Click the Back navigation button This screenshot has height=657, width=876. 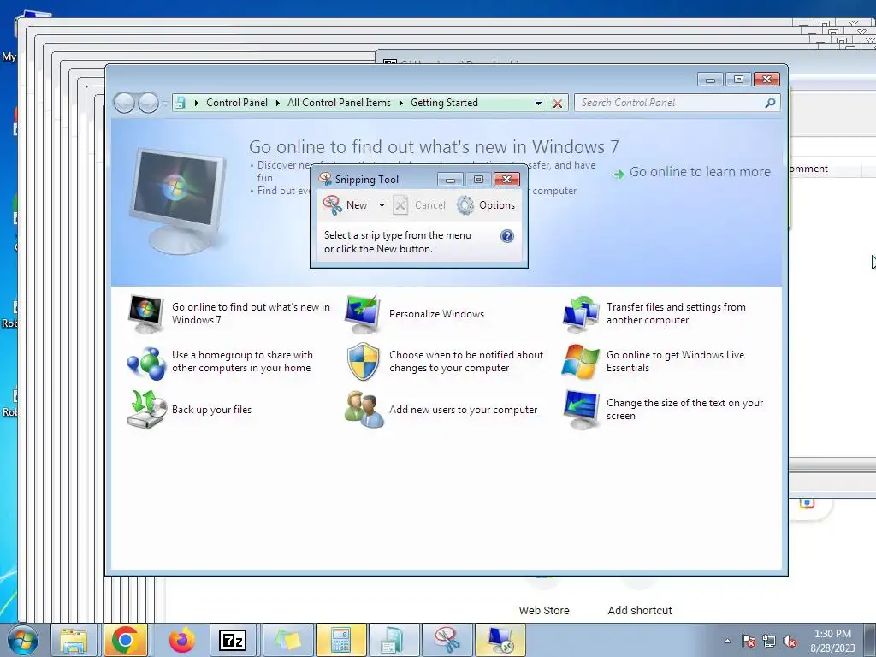tap(124, 103)
